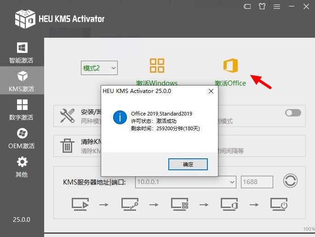Viewport: 315px width, 237px height.
Task: Open the 其他 settings tab
Action: click(22, 167)
